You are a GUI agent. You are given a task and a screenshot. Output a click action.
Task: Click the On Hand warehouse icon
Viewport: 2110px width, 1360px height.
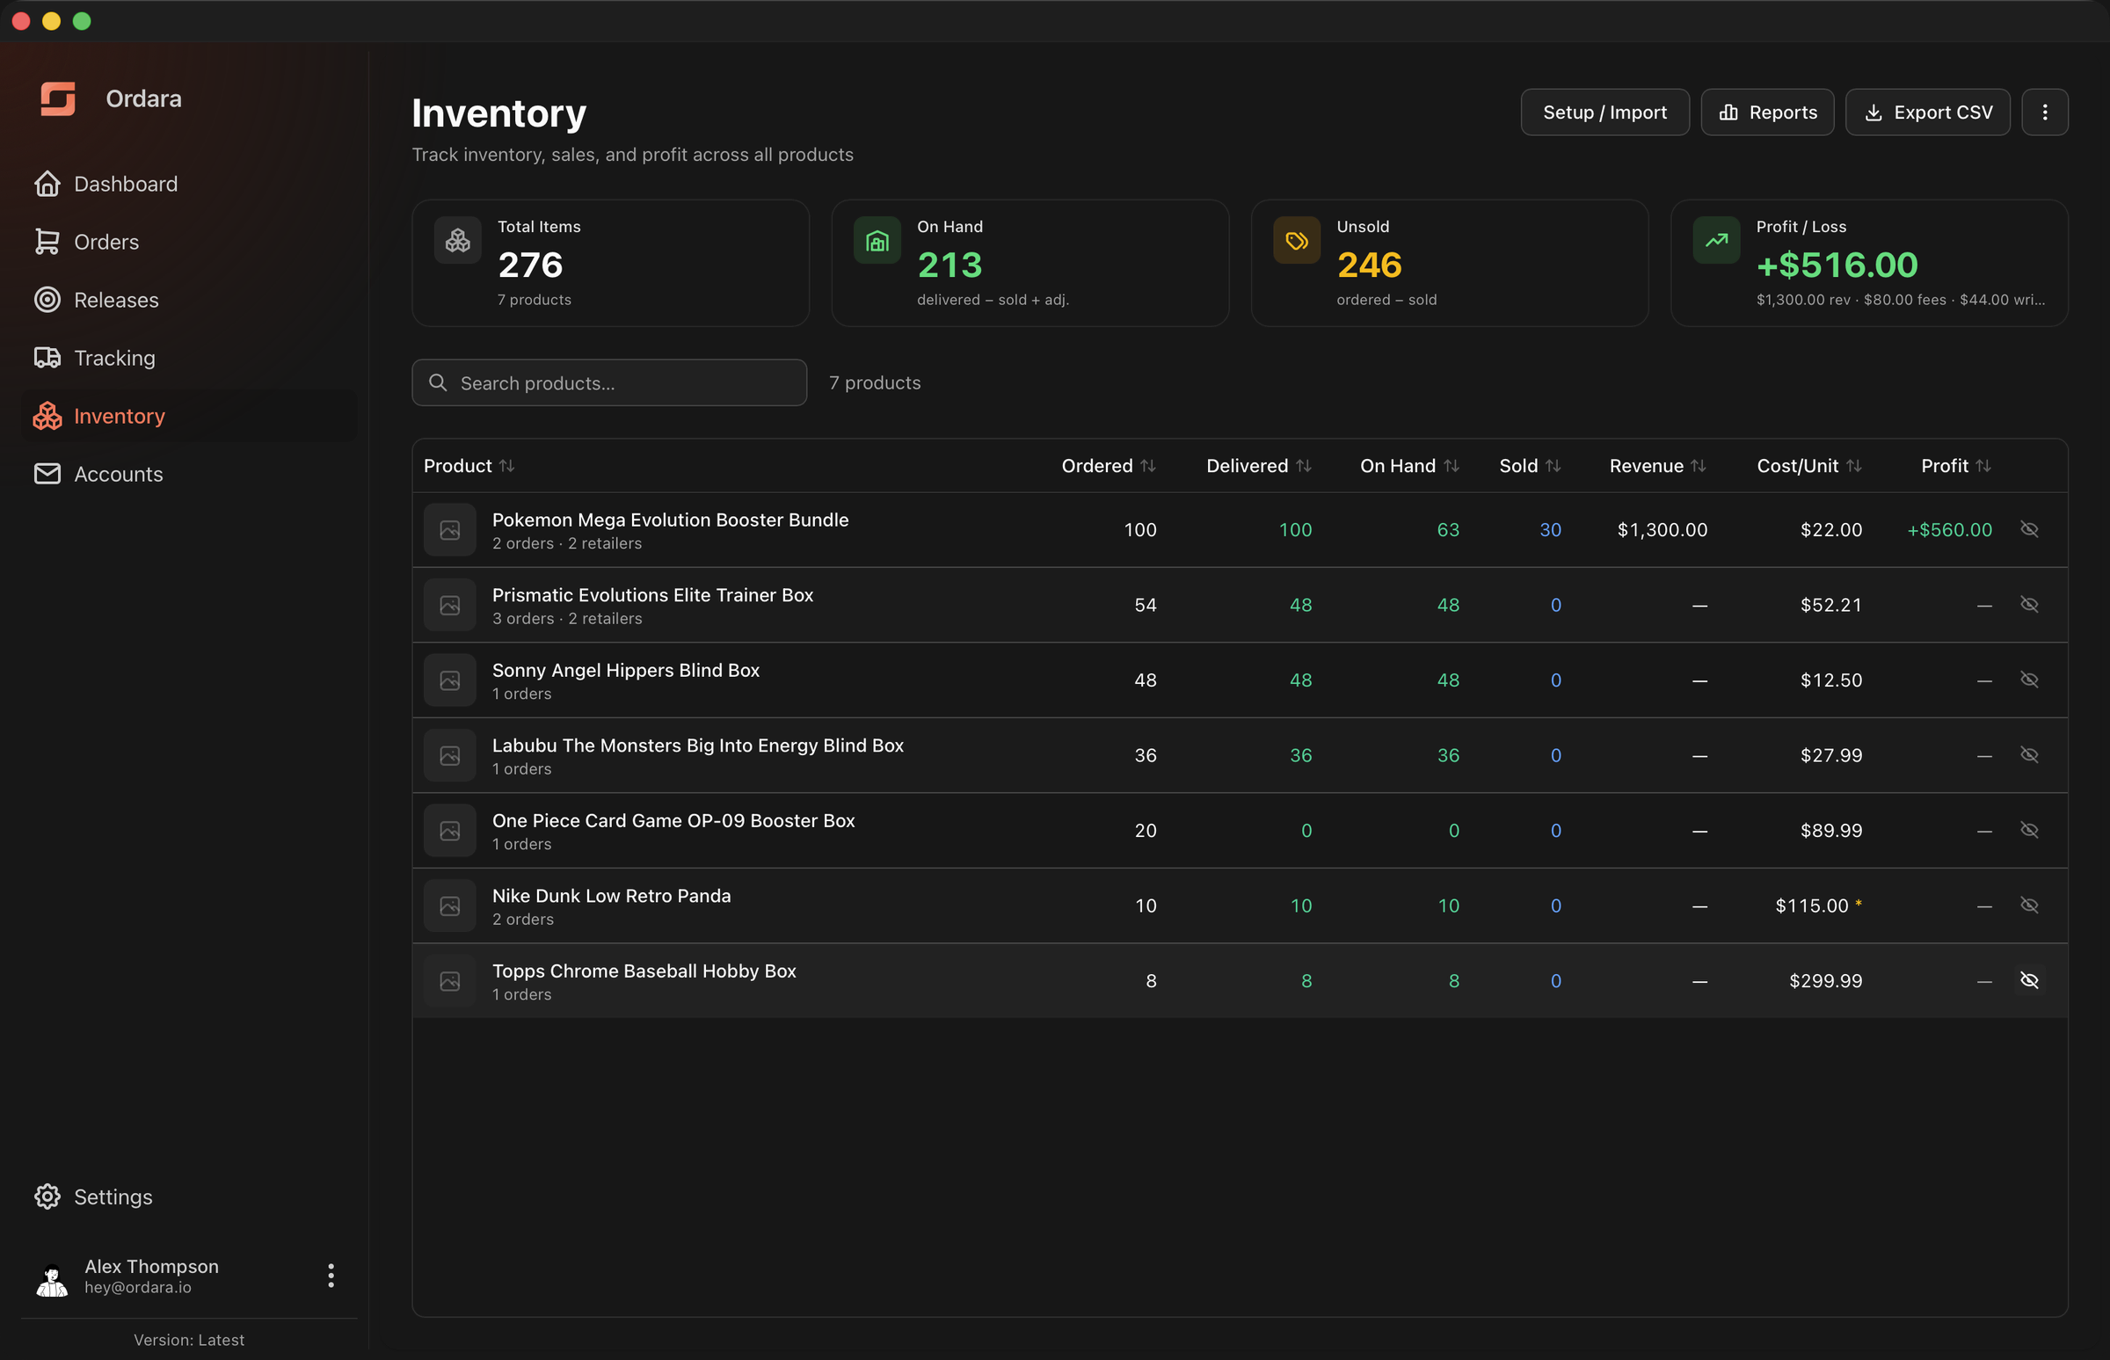click(877, 240)
